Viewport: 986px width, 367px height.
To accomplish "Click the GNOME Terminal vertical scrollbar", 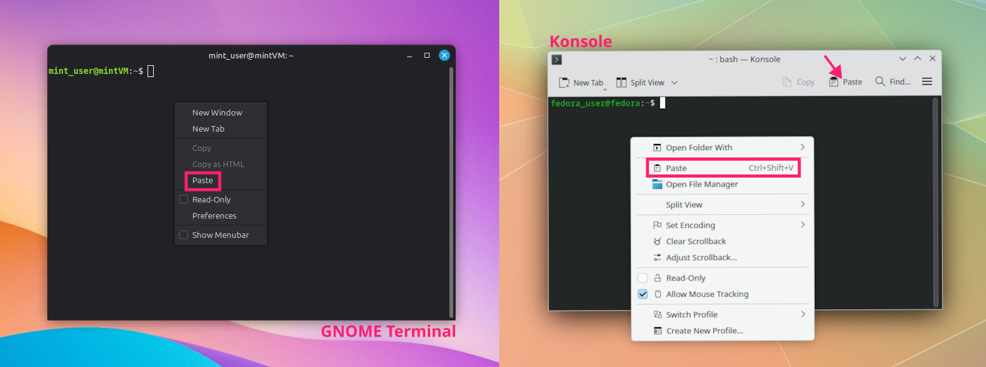I will [x=451, y=193].
